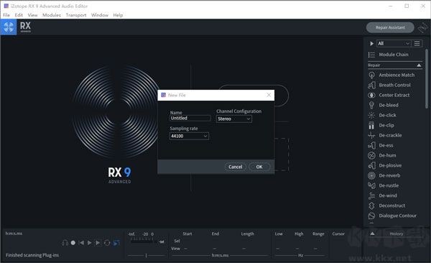Toggle loop playback in transport

(x=107, y=243)
